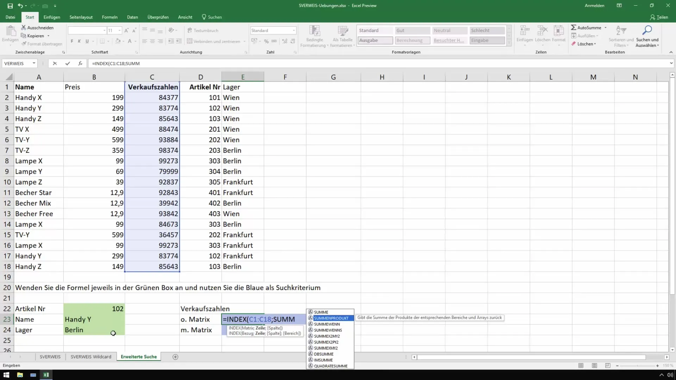Toggle center horizontal alignment
Image resolution: width=676 pixels, height=380 pixels.
pos(152,41)
